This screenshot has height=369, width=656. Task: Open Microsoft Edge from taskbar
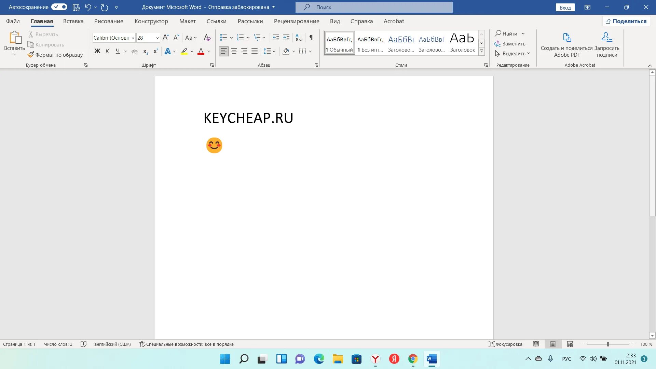pyautogui.click(x=319, y=359)
